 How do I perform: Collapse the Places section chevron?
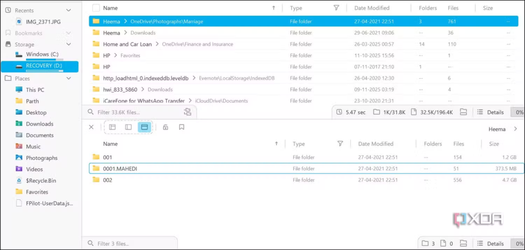(69, 79)
